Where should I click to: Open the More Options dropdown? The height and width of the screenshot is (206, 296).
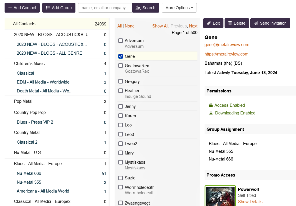pos(179,8)
